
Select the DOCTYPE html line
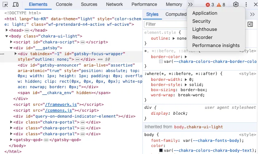[x=23, y=13]
